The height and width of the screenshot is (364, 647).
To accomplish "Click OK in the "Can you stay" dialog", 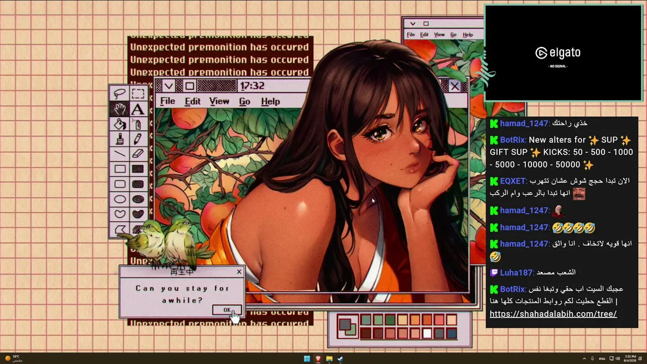I will pyautogui.click(x=227, y=310).
